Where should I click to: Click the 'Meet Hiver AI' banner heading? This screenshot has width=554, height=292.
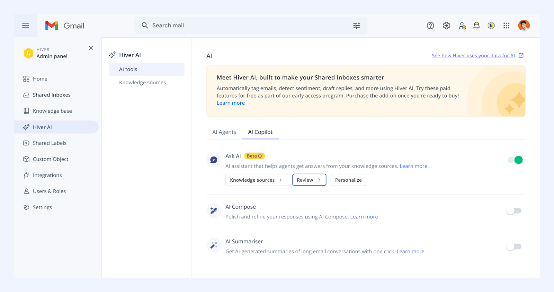tap(300, 78)
